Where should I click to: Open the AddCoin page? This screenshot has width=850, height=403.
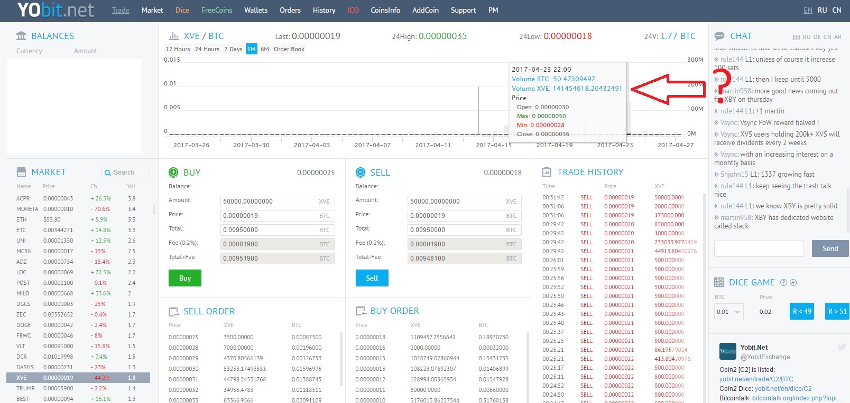[426, 10]
